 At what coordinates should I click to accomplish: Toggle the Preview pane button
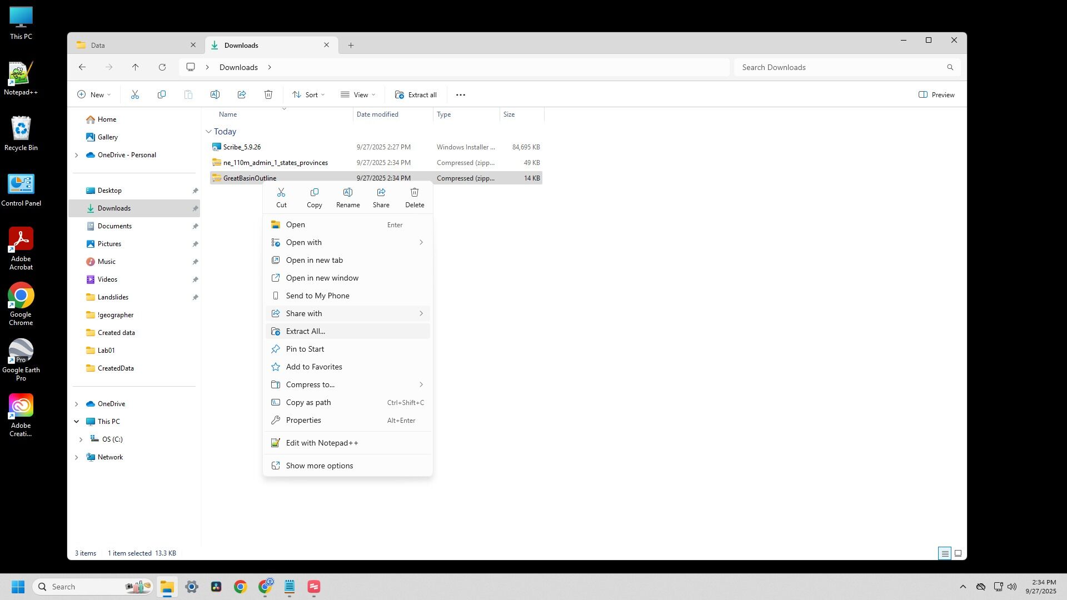click(937, 95)
